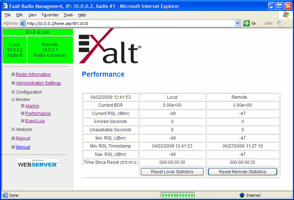Click the Unavailable Seconds row label
The height and width of the screenshot is (200, 294).
110,130
